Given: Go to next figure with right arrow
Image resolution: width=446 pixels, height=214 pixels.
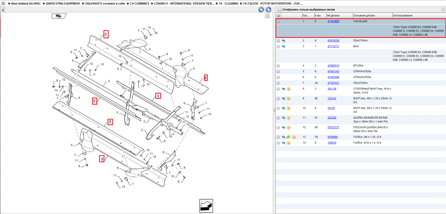Looking at the screenshot, I should coord(268,10).
